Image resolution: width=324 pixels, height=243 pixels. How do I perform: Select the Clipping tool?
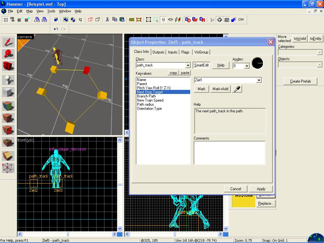pos(8,156)
